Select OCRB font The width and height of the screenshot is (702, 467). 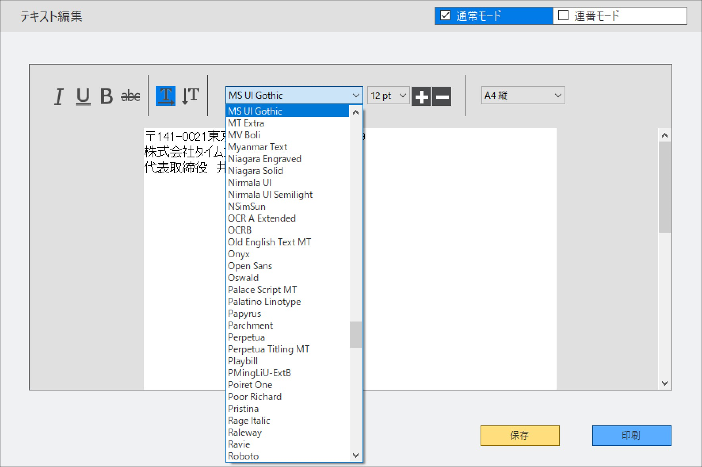(x=288, y=230)
